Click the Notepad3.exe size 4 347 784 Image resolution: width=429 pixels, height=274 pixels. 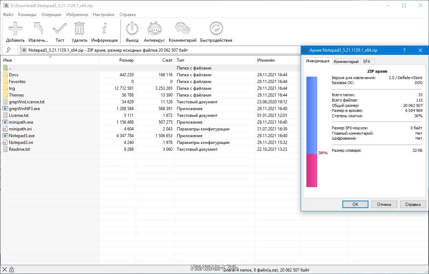125,136
